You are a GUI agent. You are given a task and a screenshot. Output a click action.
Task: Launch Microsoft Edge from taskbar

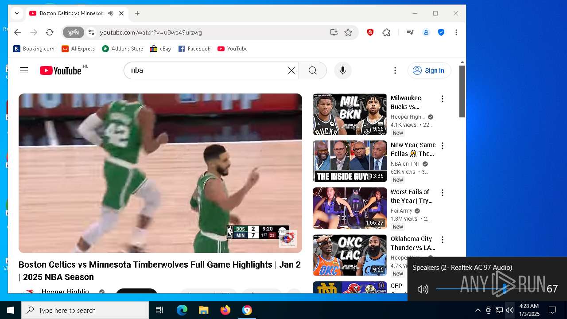click(x=182, y=310)
